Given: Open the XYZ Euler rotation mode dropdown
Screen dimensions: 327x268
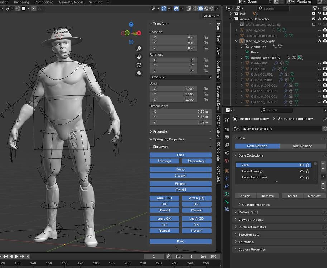Looking at the screenshot, I should (x=181, y=77).
